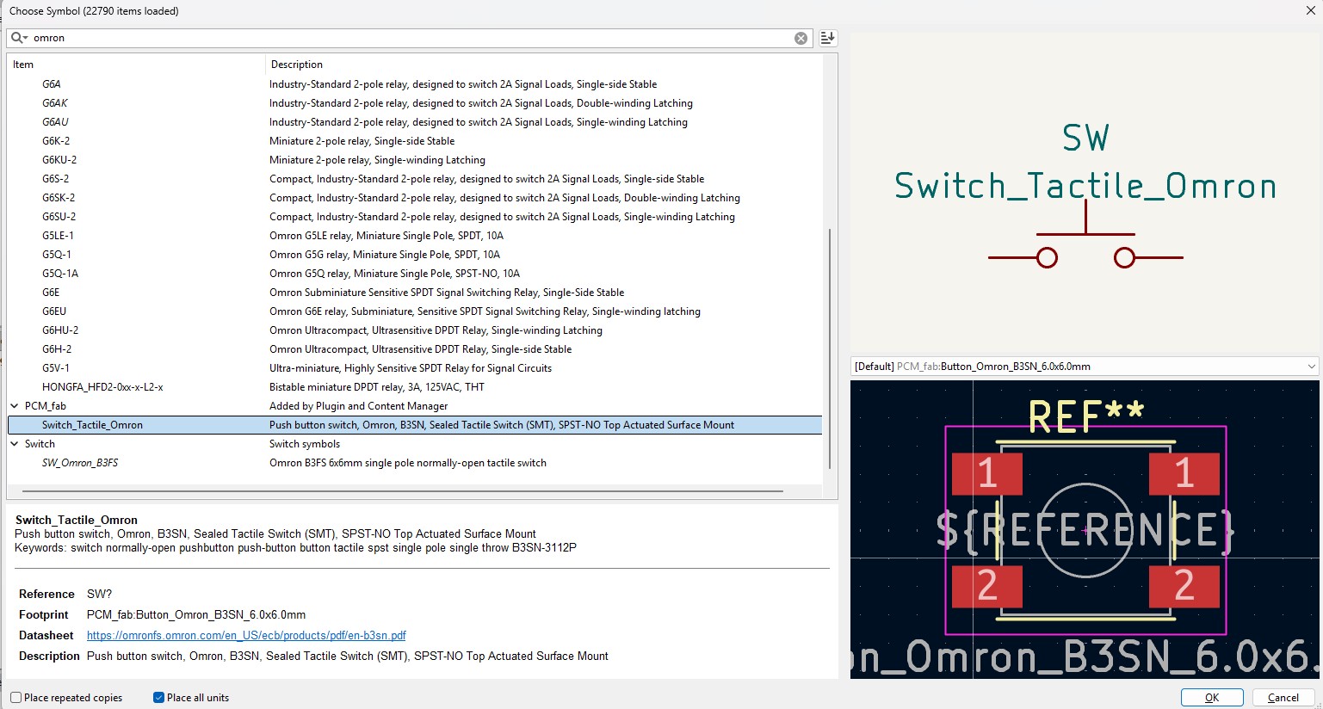This screenshot has height=709, width=1323.
Task: Click the search magnifier icon
Action: click(x=18, y=38)
